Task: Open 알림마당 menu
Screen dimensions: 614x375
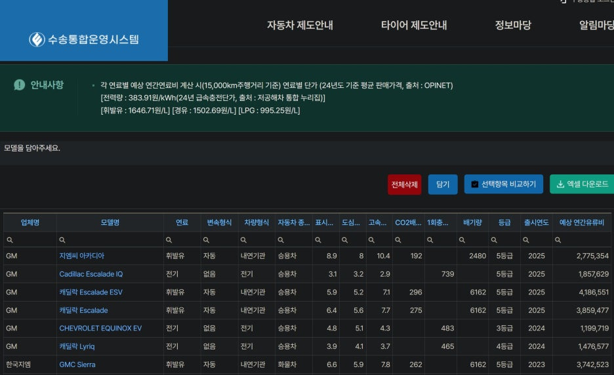Action: coord(596,25)
